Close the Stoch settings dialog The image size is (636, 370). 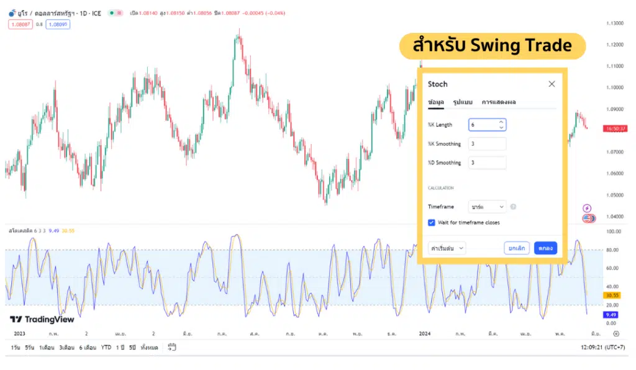pos(552,84)
